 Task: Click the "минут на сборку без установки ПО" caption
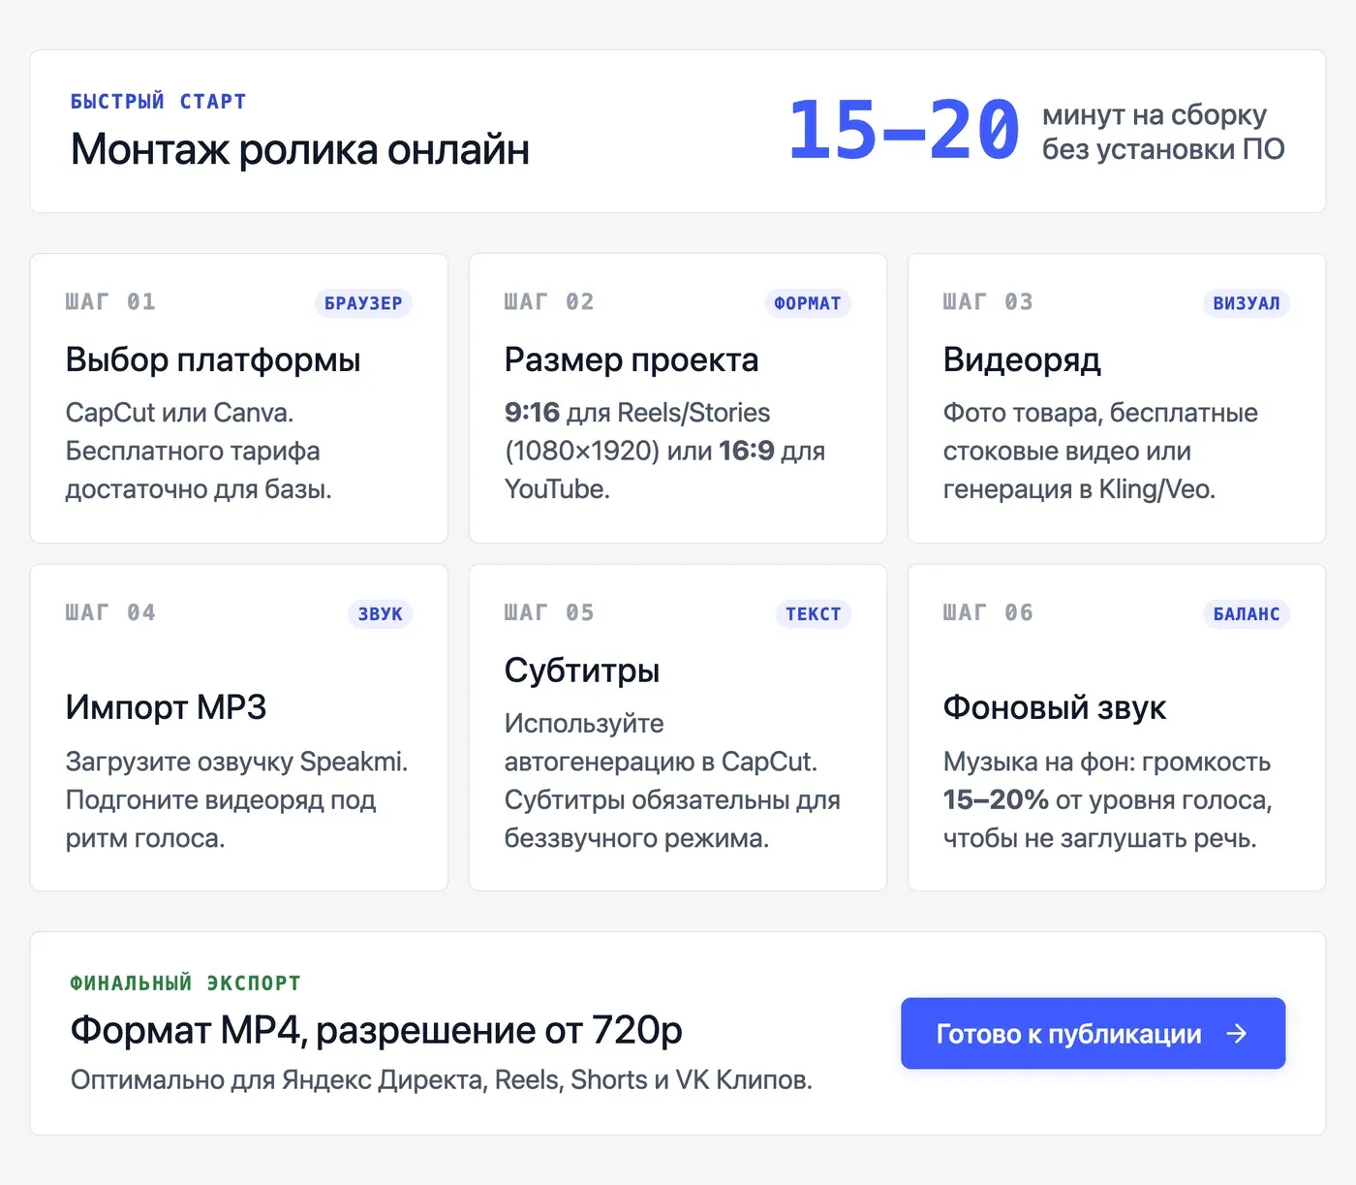pos(1163,132)
